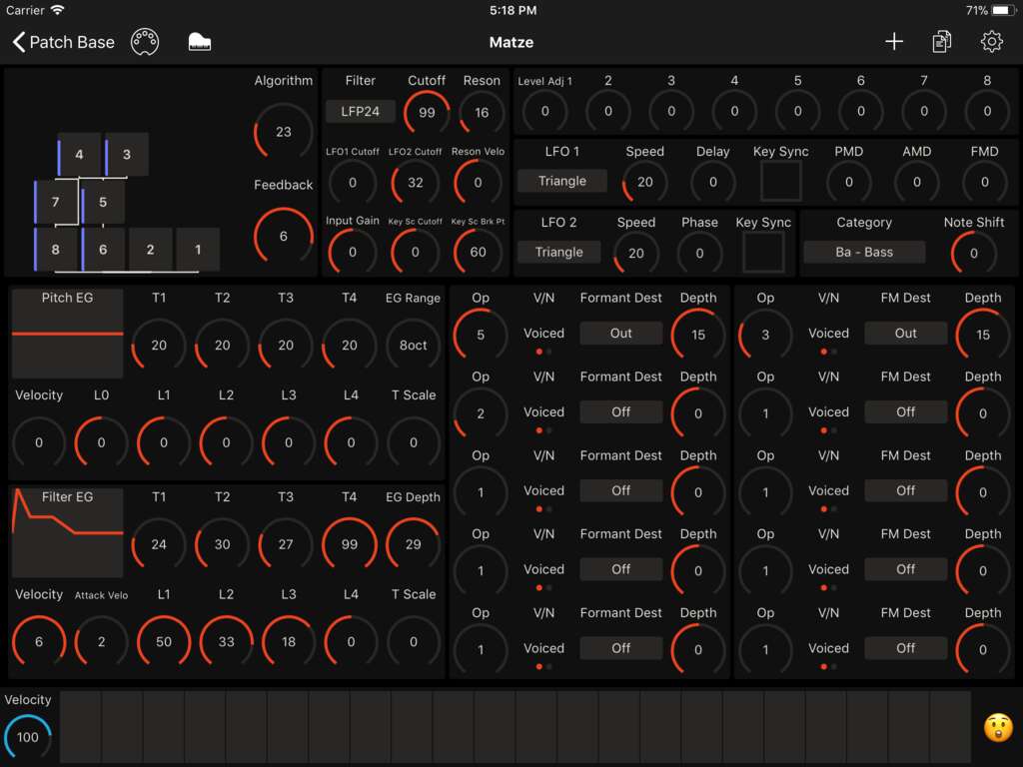Show the piano keyboard icon
Viewport: 1023px width, 767px height.
tap(199, 42)
